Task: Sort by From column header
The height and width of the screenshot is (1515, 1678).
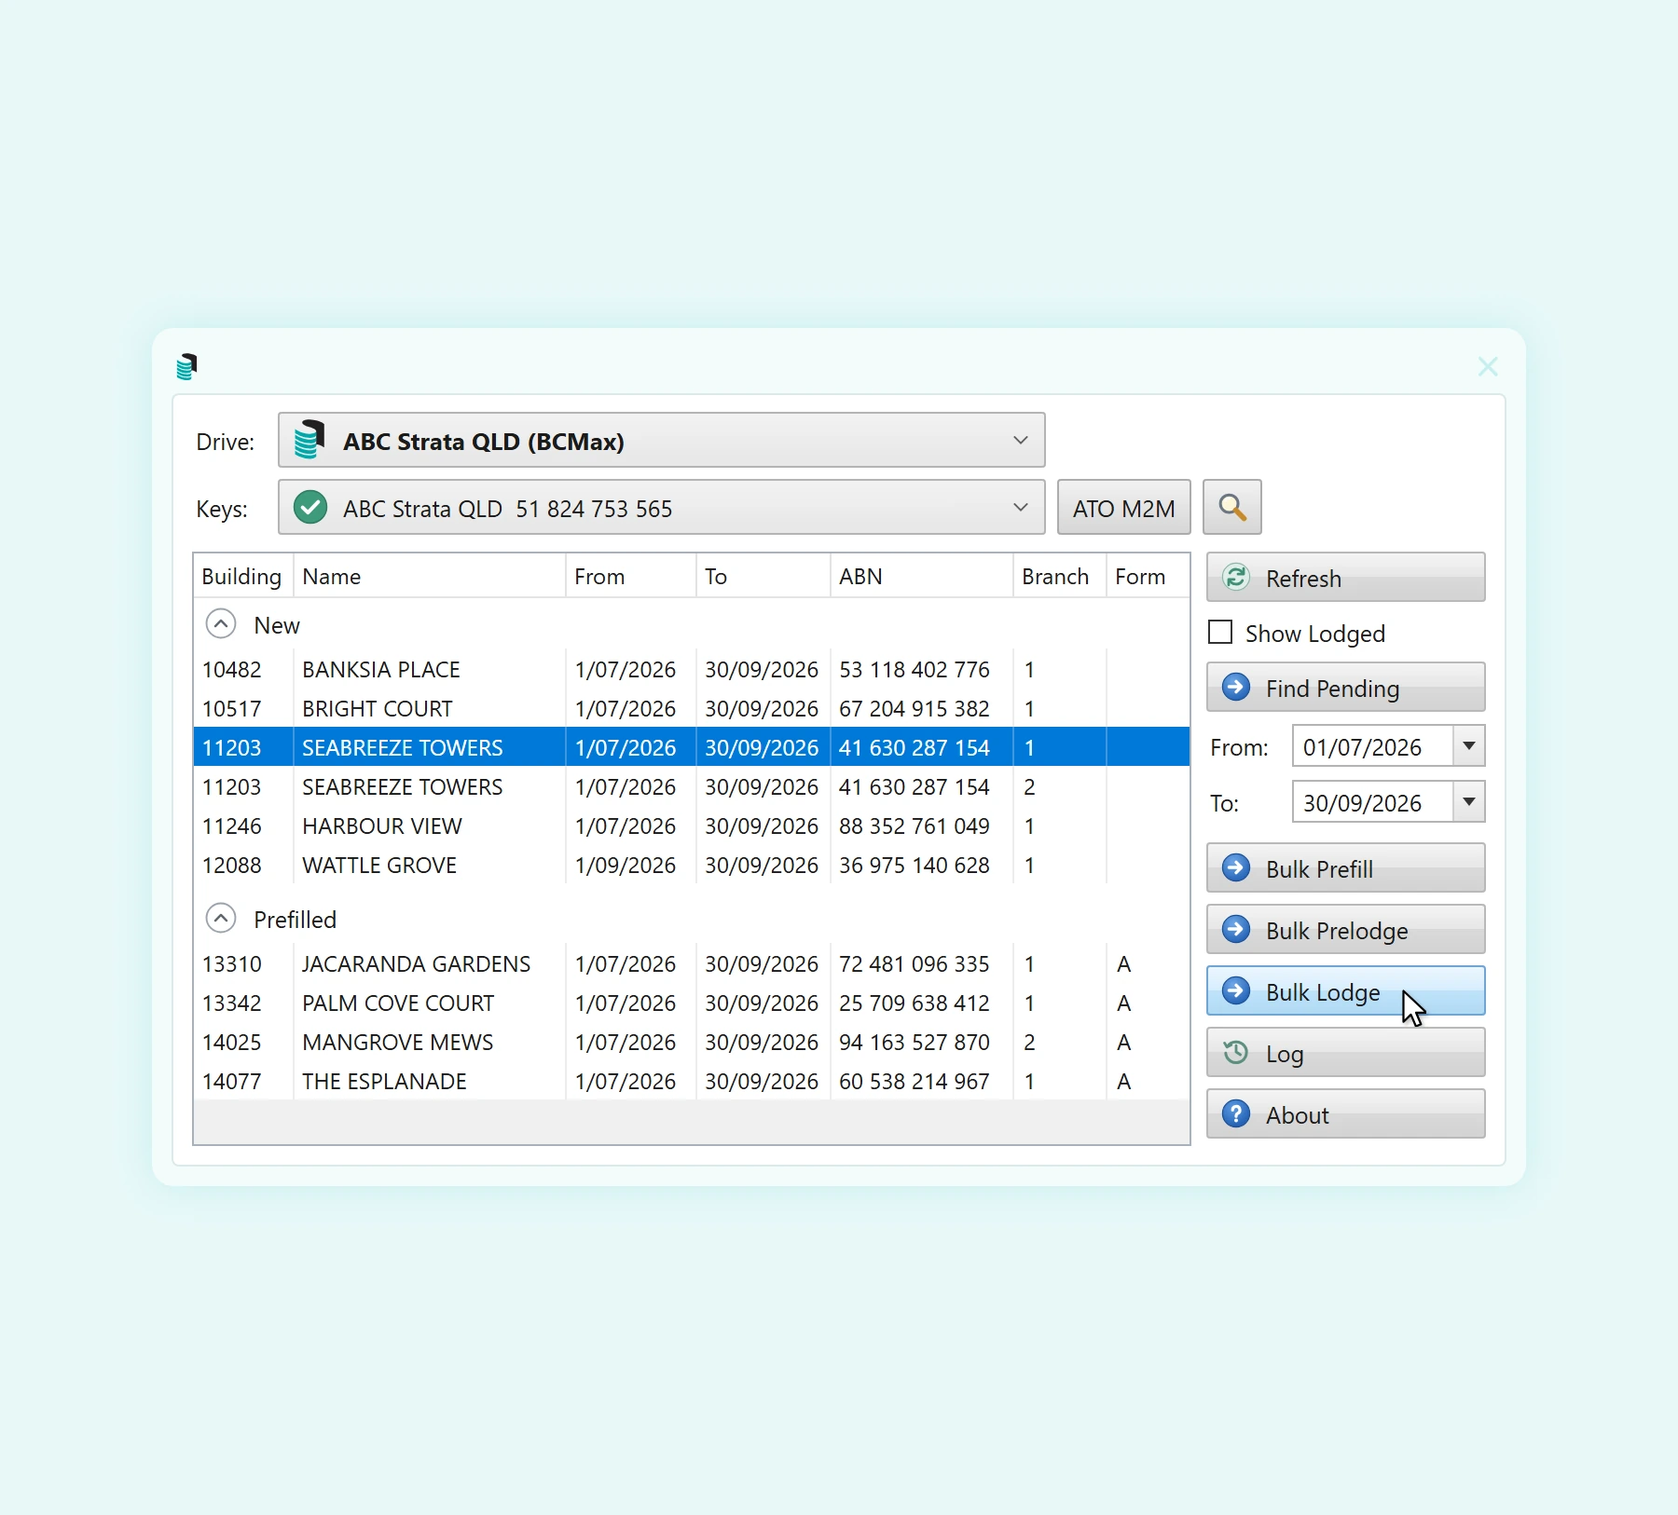Action: (x=630, y=577)
